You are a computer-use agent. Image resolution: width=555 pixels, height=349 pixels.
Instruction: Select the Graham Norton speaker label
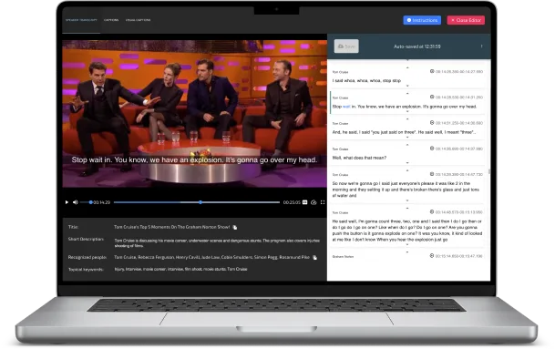pos(343,257)
